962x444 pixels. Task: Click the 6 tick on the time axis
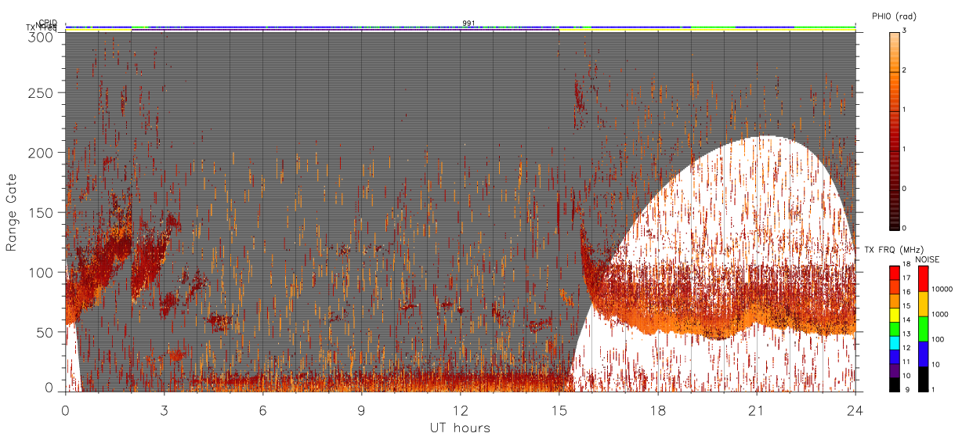pos(262,410)
